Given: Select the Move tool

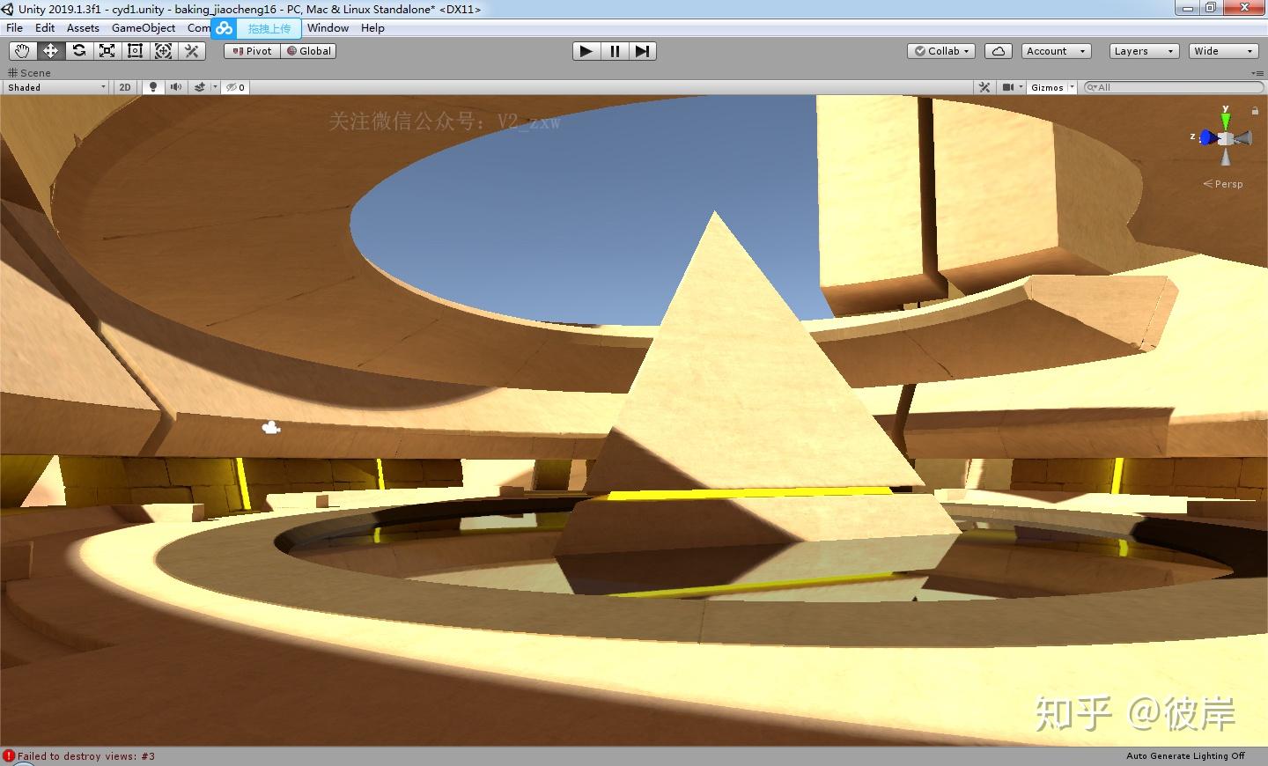Looking at the screenshot, I should coord(50,51).
